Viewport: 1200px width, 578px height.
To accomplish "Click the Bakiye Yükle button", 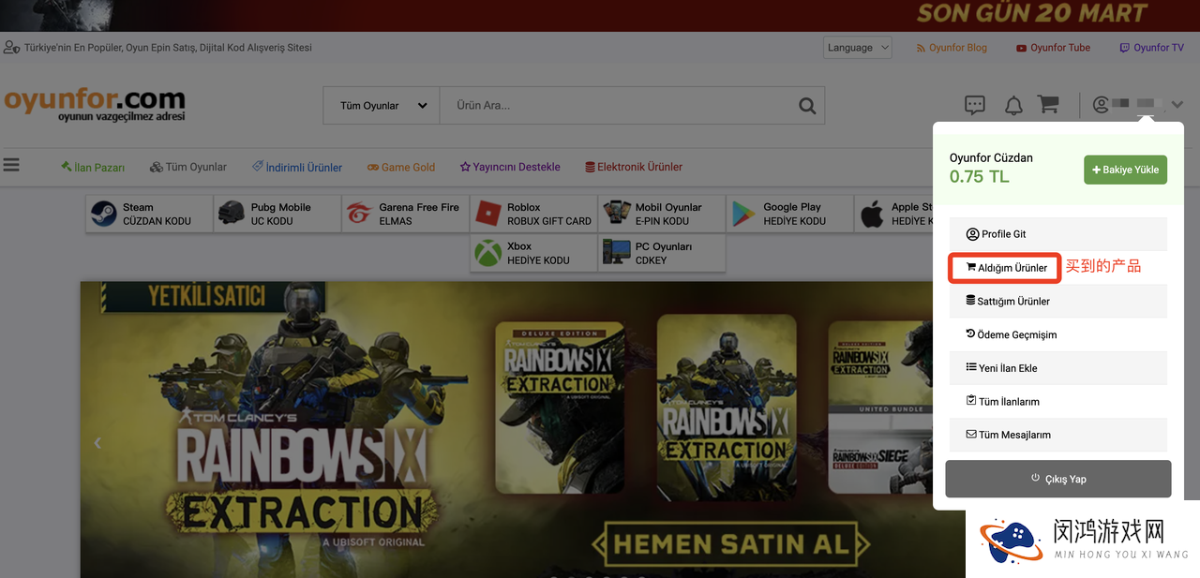I will [1125, 170].
